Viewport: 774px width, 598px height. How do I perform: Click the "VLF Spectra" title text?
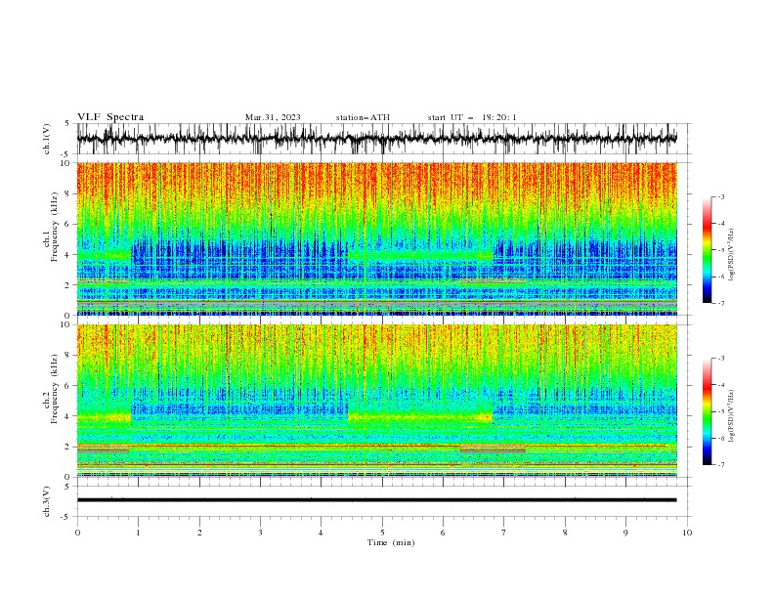pos(110,117)
